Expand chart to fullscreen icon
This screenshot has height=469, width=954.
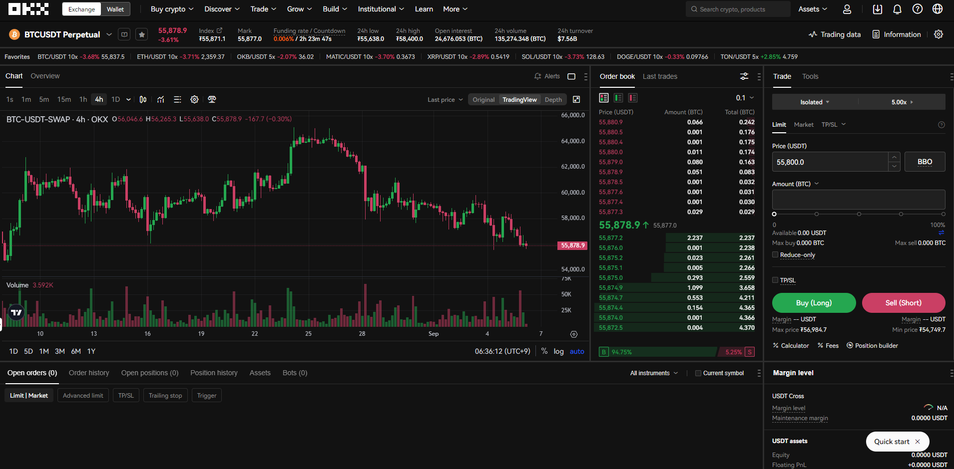[x=576, y=99]
